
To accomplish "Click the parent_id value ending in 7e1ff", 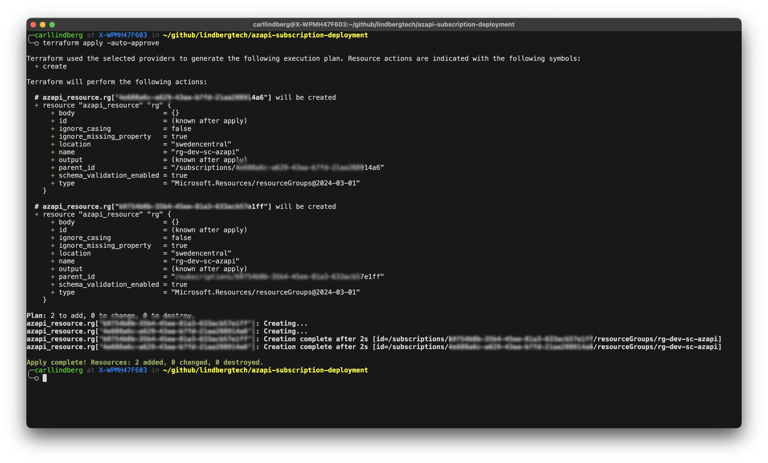I will 277,277.
